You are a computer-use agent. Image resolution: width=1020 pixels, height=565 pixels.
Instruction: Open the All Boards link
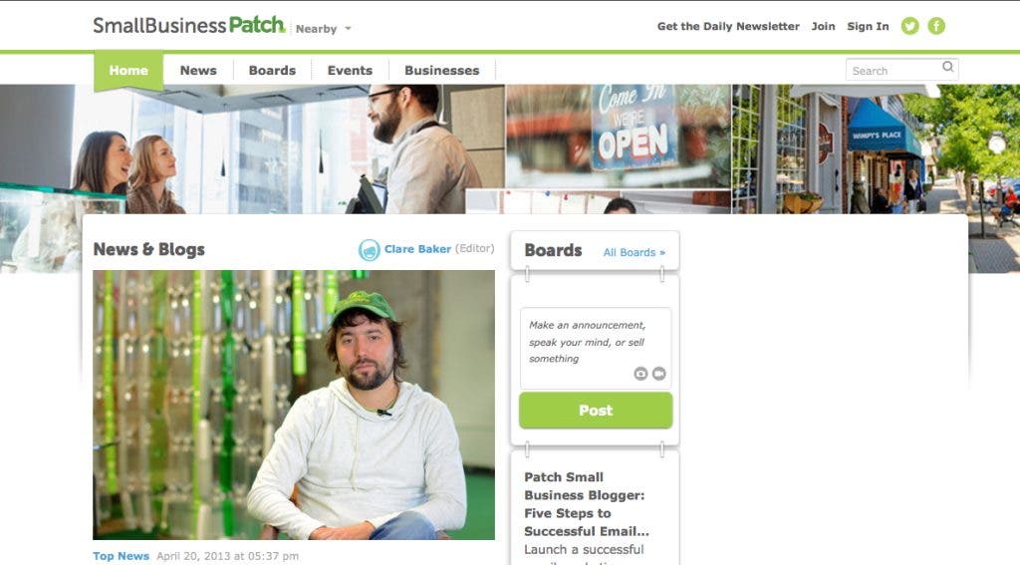(635, 252)
